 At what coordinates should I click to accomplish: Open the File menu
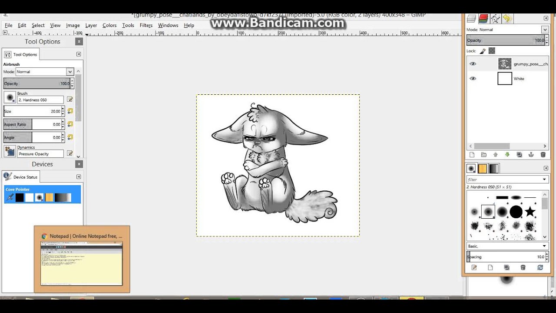point(8,25)
